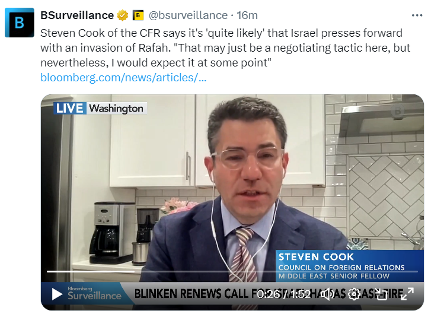Seek on the video progress bar

click(232, 271)
